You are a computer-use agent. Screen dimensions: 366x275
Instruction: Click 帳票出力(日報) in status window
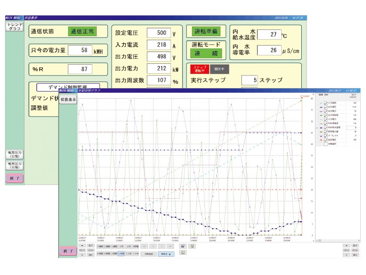(x=14, y=154)
